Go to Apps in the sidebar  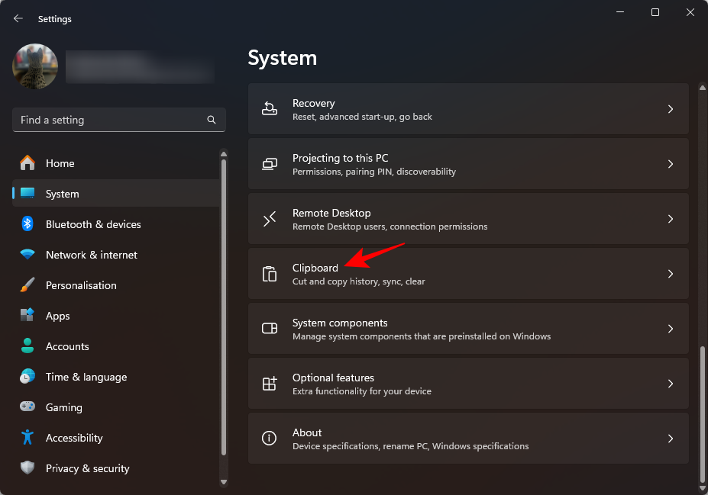tap(57, 316)
